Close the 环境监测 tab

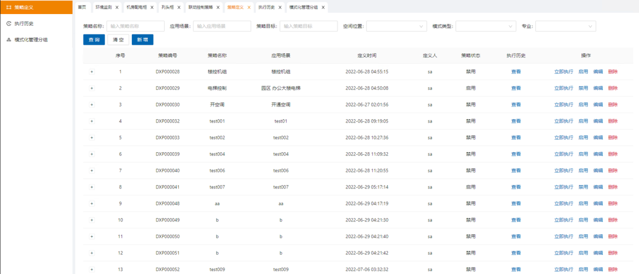117,8
